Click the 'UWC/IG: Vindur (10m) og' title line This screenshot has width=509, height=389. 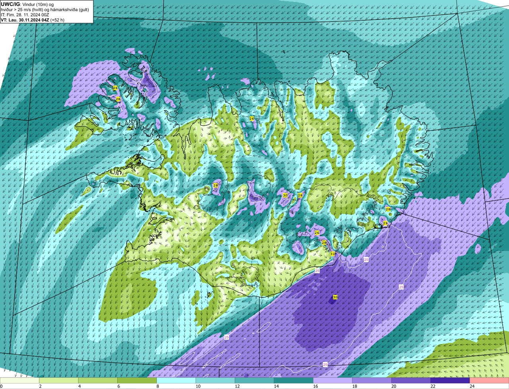click(27, 4)
